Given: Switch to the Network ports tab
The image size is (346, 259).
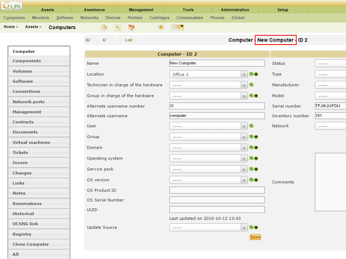Looking at the screenshot, I should [39, 102].
